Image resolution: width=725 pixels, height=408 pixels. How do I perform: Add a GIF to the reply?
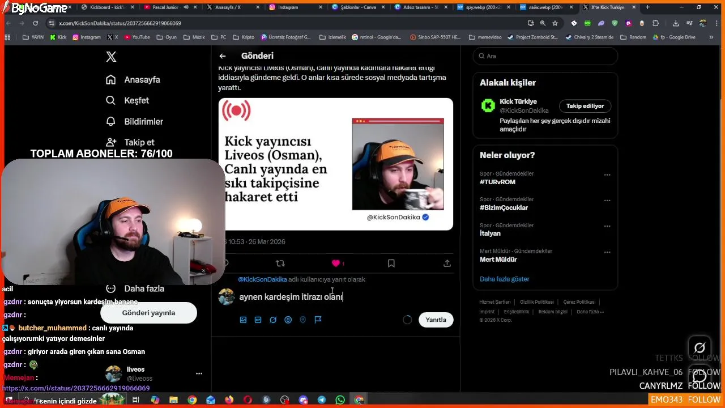[x=258, y=320]
